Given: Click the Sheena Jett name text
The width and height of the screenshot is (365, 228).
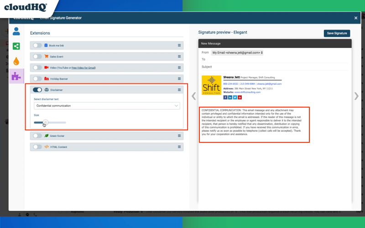Looking at the screenshot, I should pyautogui.click(x=231, y=77).
